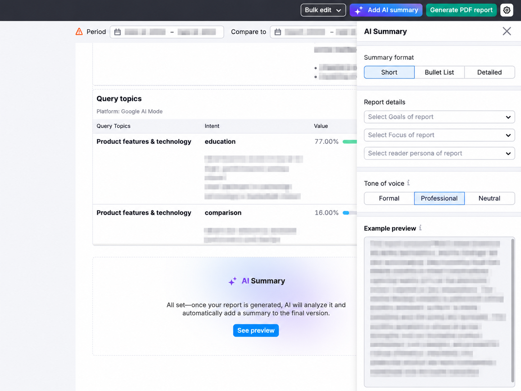Click the Query Topics column header
Screen dimensions: 521x391
[113, 126]
